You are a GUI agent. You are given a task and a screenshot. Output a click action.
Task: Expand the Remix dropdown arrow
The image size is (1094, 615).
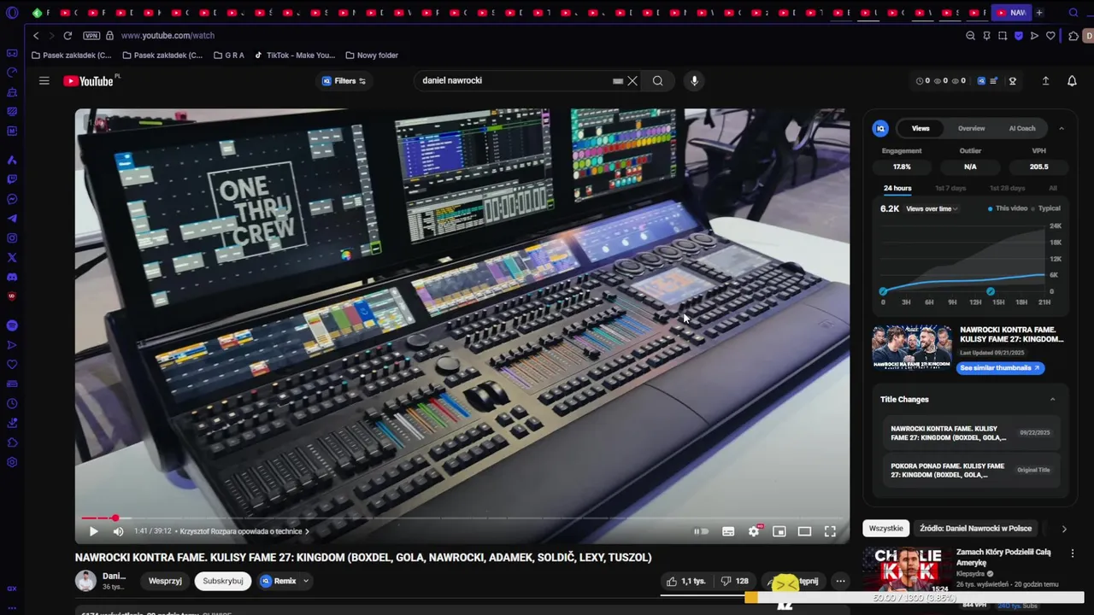(305, 581)
